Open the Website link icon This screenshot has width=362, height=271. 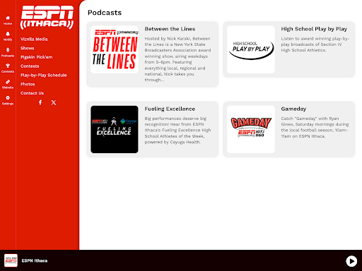click(8, 84)
